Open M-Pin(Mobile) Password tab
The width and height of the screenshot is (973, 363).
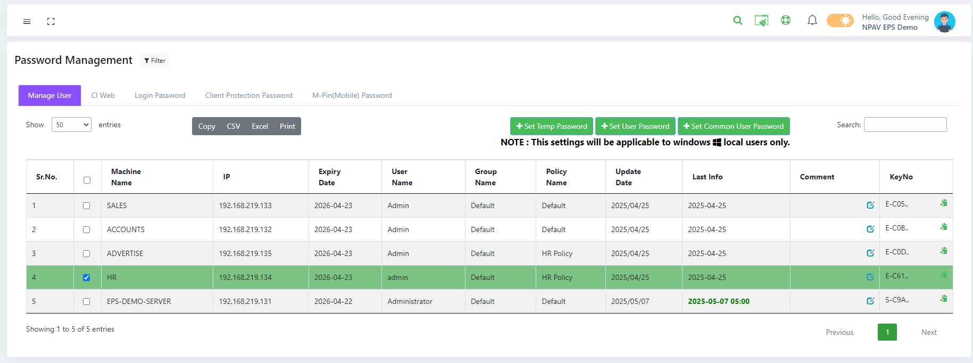point(352,95)
